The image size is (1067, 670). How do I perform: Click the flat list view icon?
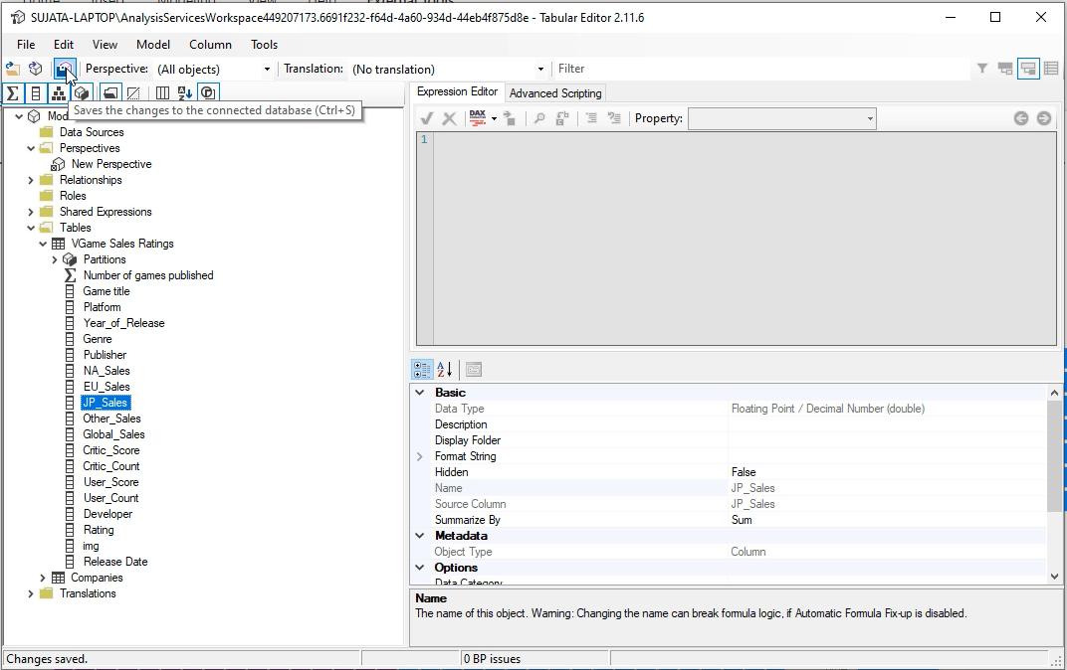[x=1051, y=69]
